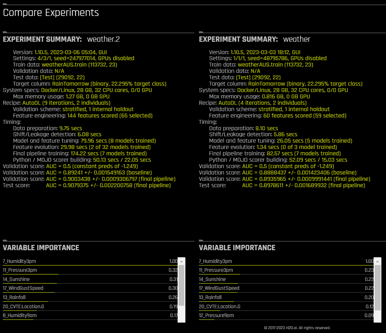386x333 pixels.
Task: Click 20_CVTE:Location.0 in left variable list
Action: click(23, 306)
